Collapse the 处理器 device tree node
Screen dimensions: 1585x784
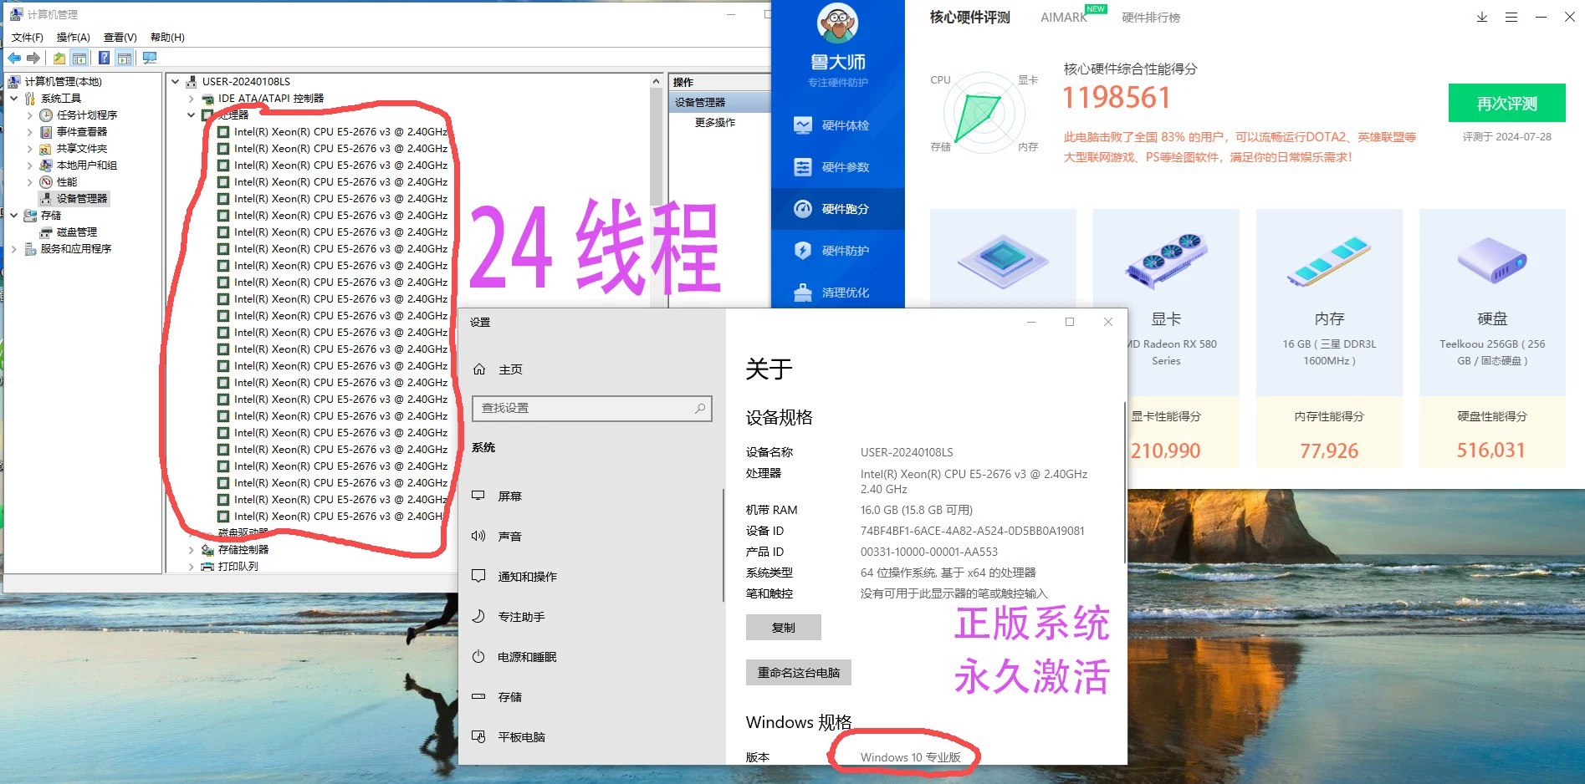point(191,115)
